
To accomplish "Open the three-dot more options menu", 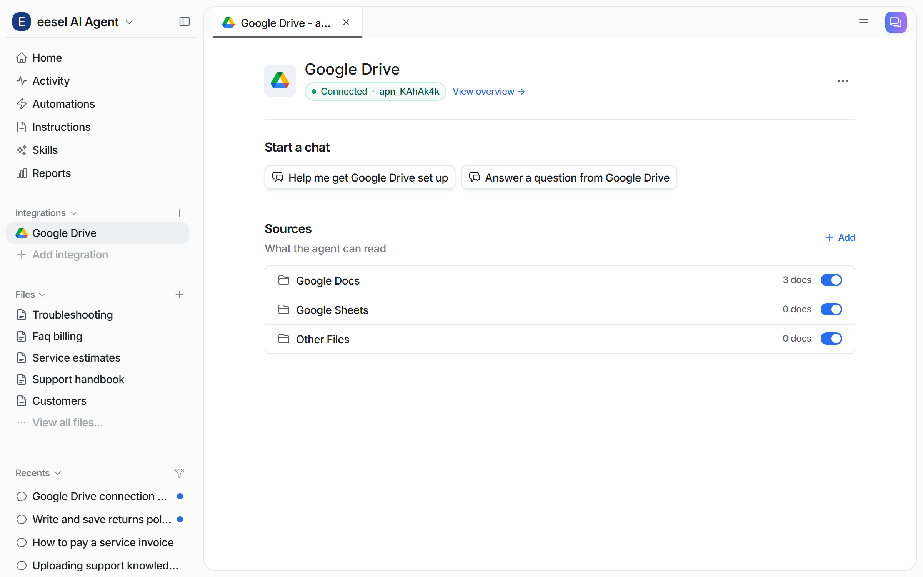I will (843, 81).
